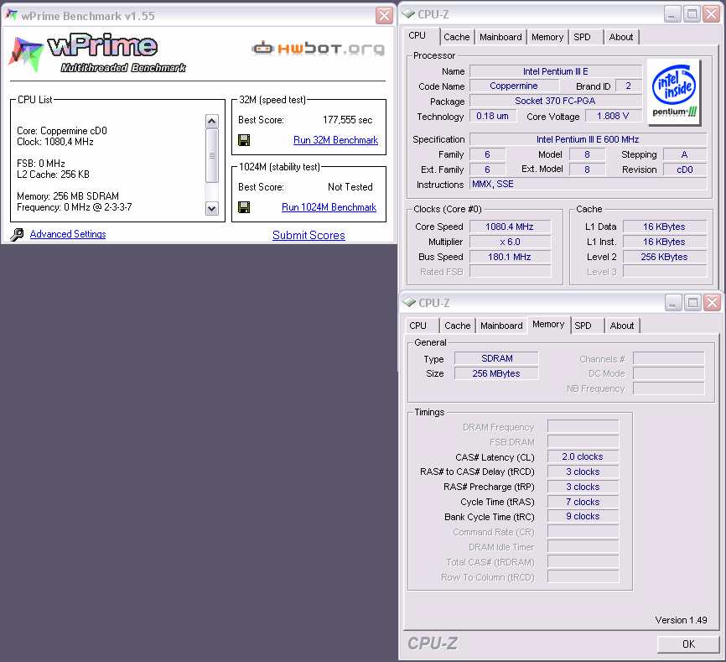Open the Memory tab in top CPU-Z window
726x662 pixels.
click(x=547, y=37)
